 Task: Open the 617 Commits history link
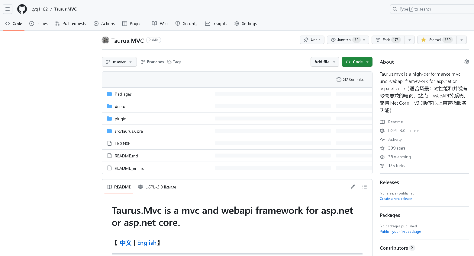coord(350,80)
